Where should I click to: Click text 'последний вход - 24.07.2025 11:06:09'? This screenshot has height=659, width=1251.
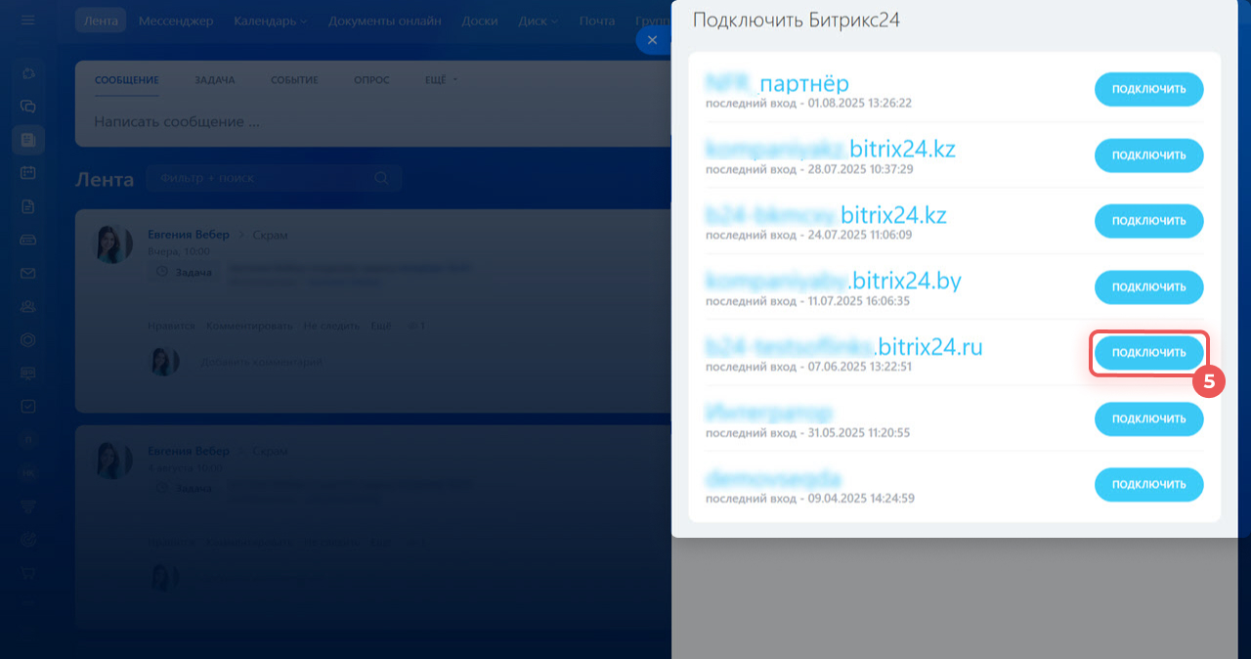pyautogui.click(x=808, y=235)
